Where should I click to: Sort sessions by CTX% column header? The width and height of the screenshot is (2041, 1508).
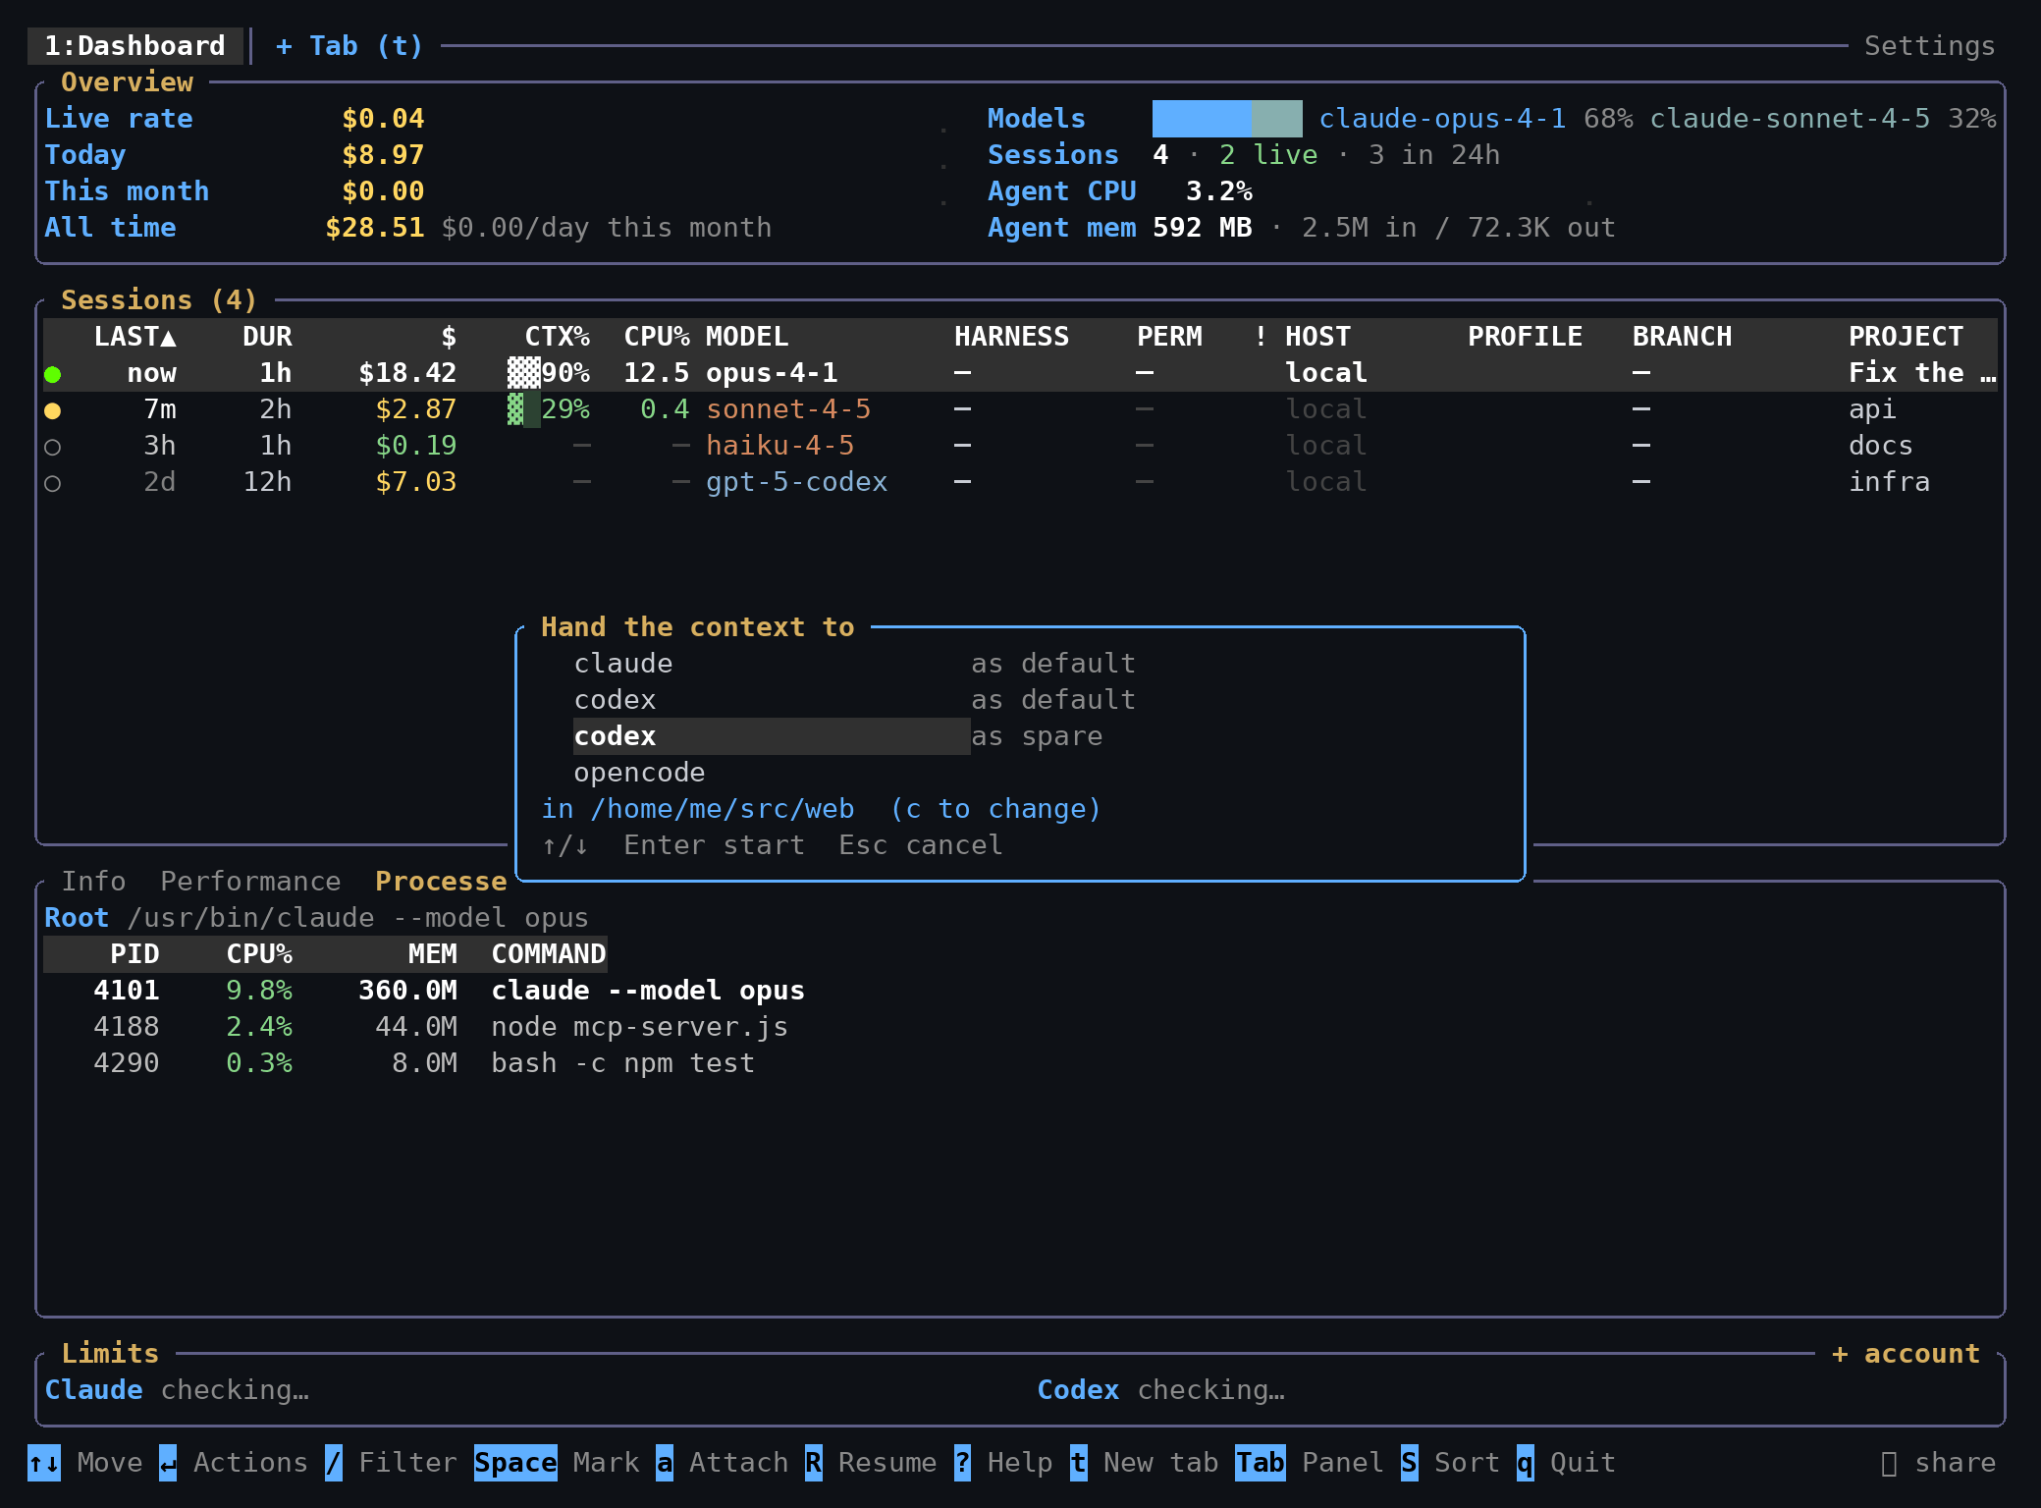click(x=558, y=337)
